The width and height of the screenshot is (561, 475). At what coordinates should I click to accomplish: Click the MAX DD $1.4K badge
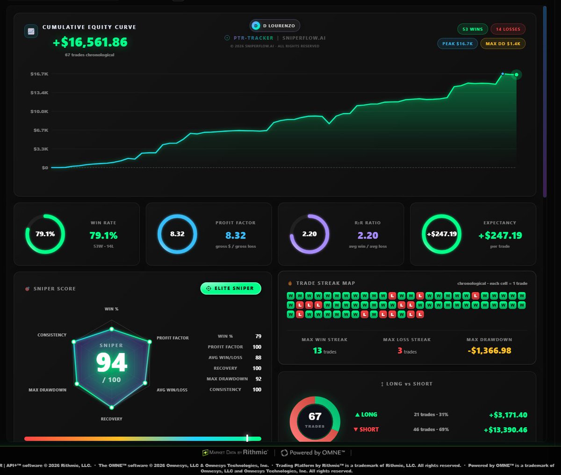(x=503, y=43)
